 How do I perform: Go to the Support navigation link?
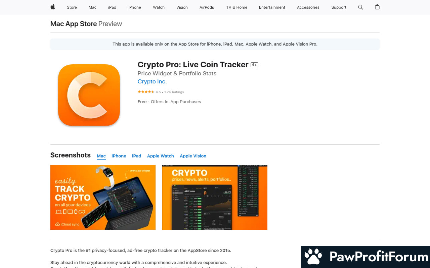[x=339, y=7]
